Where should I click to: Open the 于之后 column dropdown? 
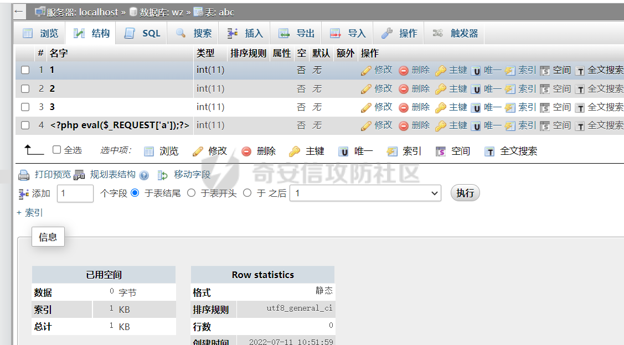(x=365, y=193)
